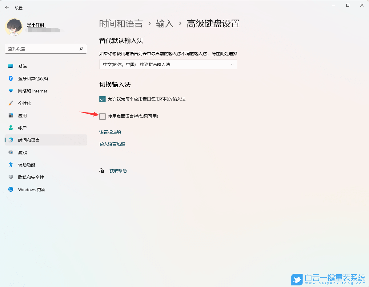369x287 pixels.
Task: Click the 辅助功能 accessibility icon
Action: 11,165
